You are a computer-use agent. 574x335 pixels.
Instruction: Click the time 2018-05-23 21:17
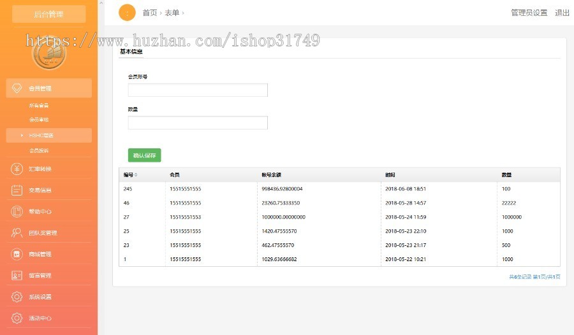click(406, 245)
